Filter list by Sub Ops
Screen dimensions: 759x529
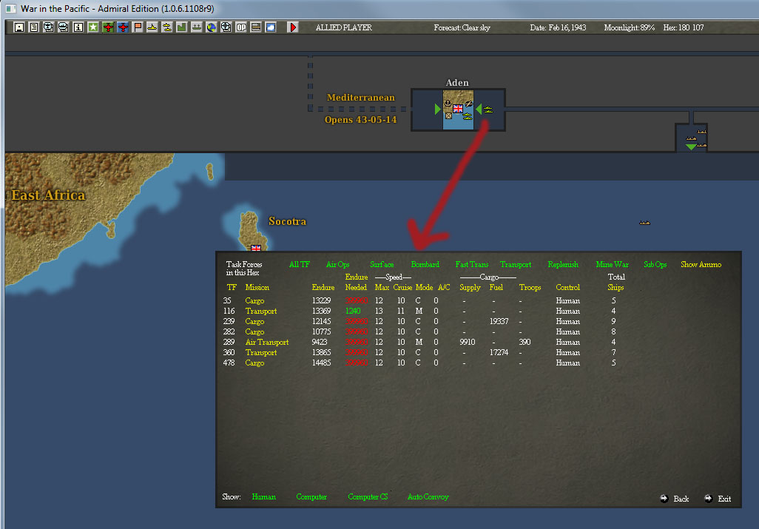(x=655, y=265)
